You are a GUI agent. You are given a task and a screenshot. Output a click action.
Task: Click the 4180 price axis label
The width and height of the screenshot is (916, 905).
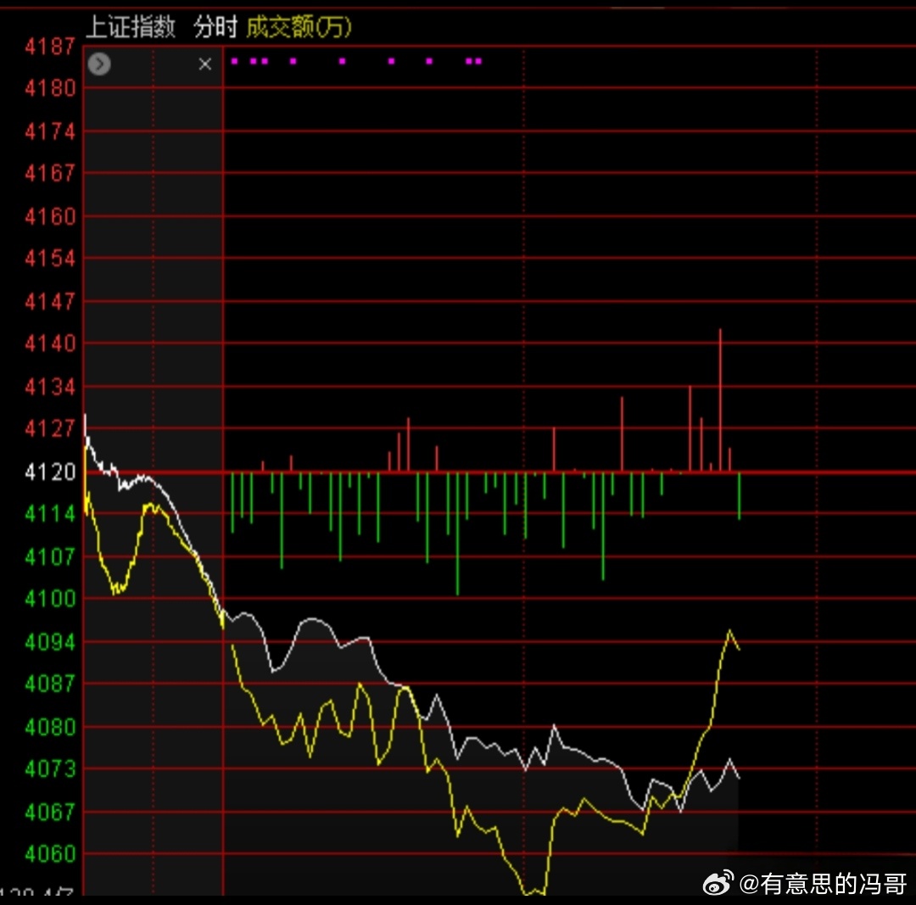[x=50, y=89]
